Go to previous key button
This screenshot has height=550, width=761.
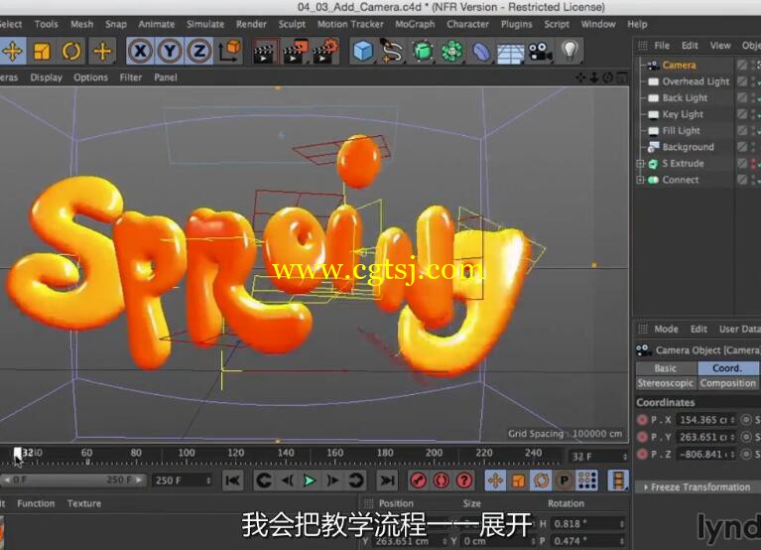click(x=264, y=481)
